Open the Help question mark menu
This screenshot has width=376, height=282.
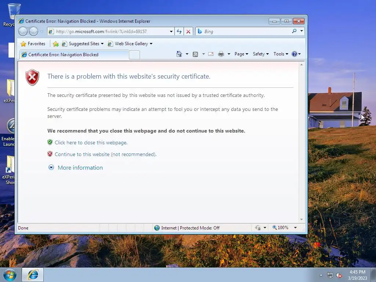coord(296,54)
